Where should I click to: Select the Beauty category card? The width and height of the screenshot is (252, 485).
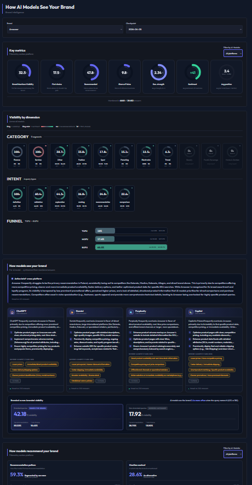[189, 156]
